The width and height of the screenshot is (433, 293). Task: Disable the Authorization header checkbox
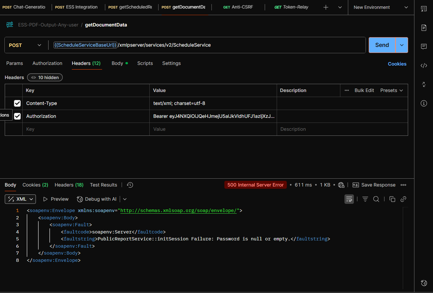tap(17, 116)
